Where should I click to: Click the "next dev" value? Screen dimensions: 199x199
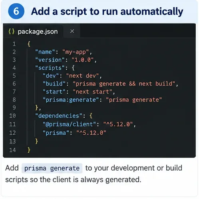point(82,76)
